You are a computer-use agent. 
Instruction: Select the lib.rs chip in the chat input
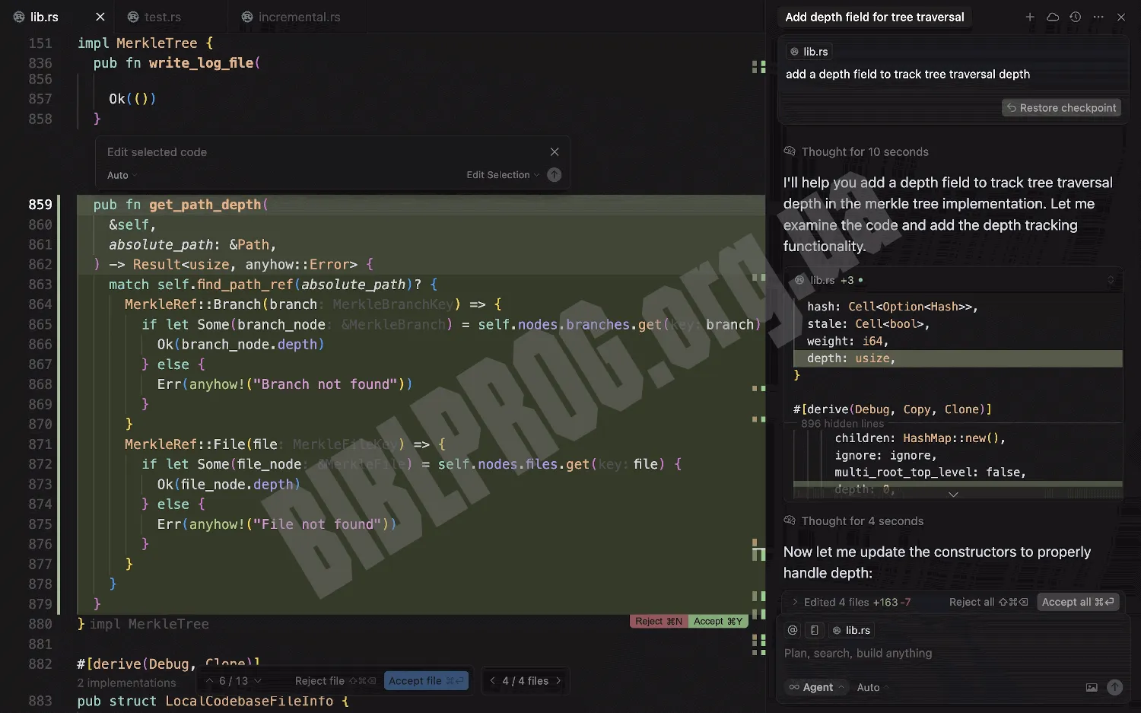click(850, 630)
